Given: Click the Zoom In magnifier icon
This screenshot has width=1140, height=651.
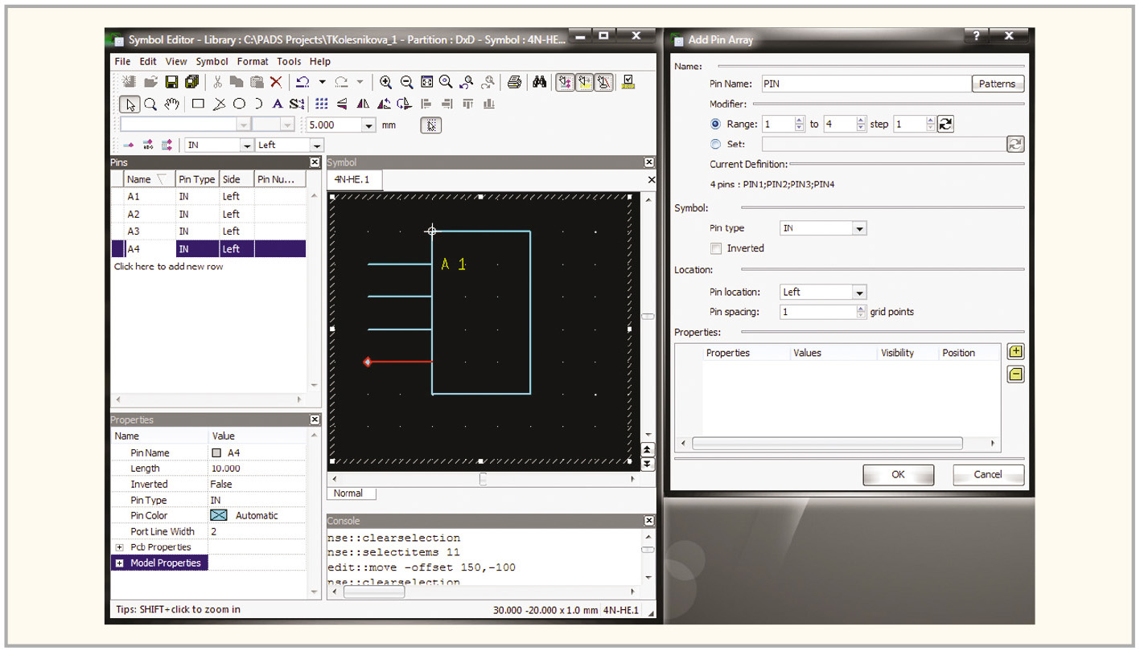Looking at the screenshot, I should pyautogui.click(x=386, y=82).
